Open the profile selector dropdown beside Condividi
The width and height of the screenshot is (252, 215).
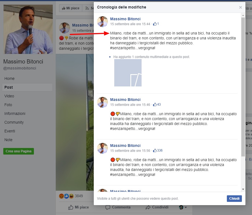click(x=183, y=207)
